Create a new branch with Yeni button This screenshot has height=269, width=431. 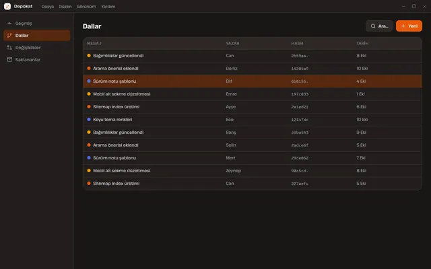point(409,26)
